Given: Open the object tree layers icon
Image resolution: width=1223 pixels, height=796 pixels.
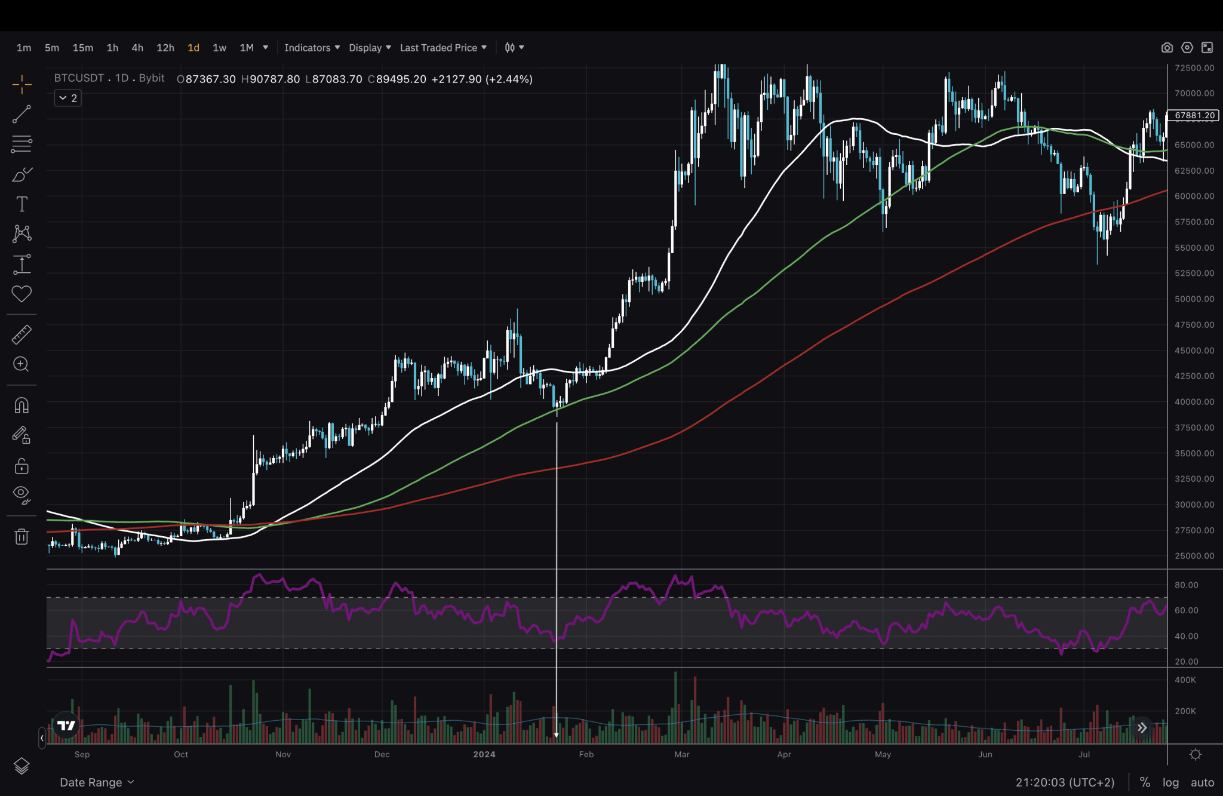Looking at the screenshot, I should (x=21, y=766).
